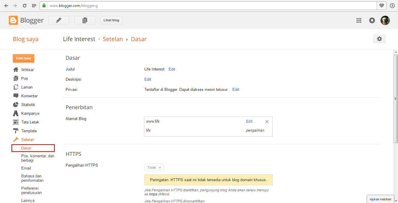Click the Laman pages icon
This screenshot has height=203, width=398.
pos(16,87)
